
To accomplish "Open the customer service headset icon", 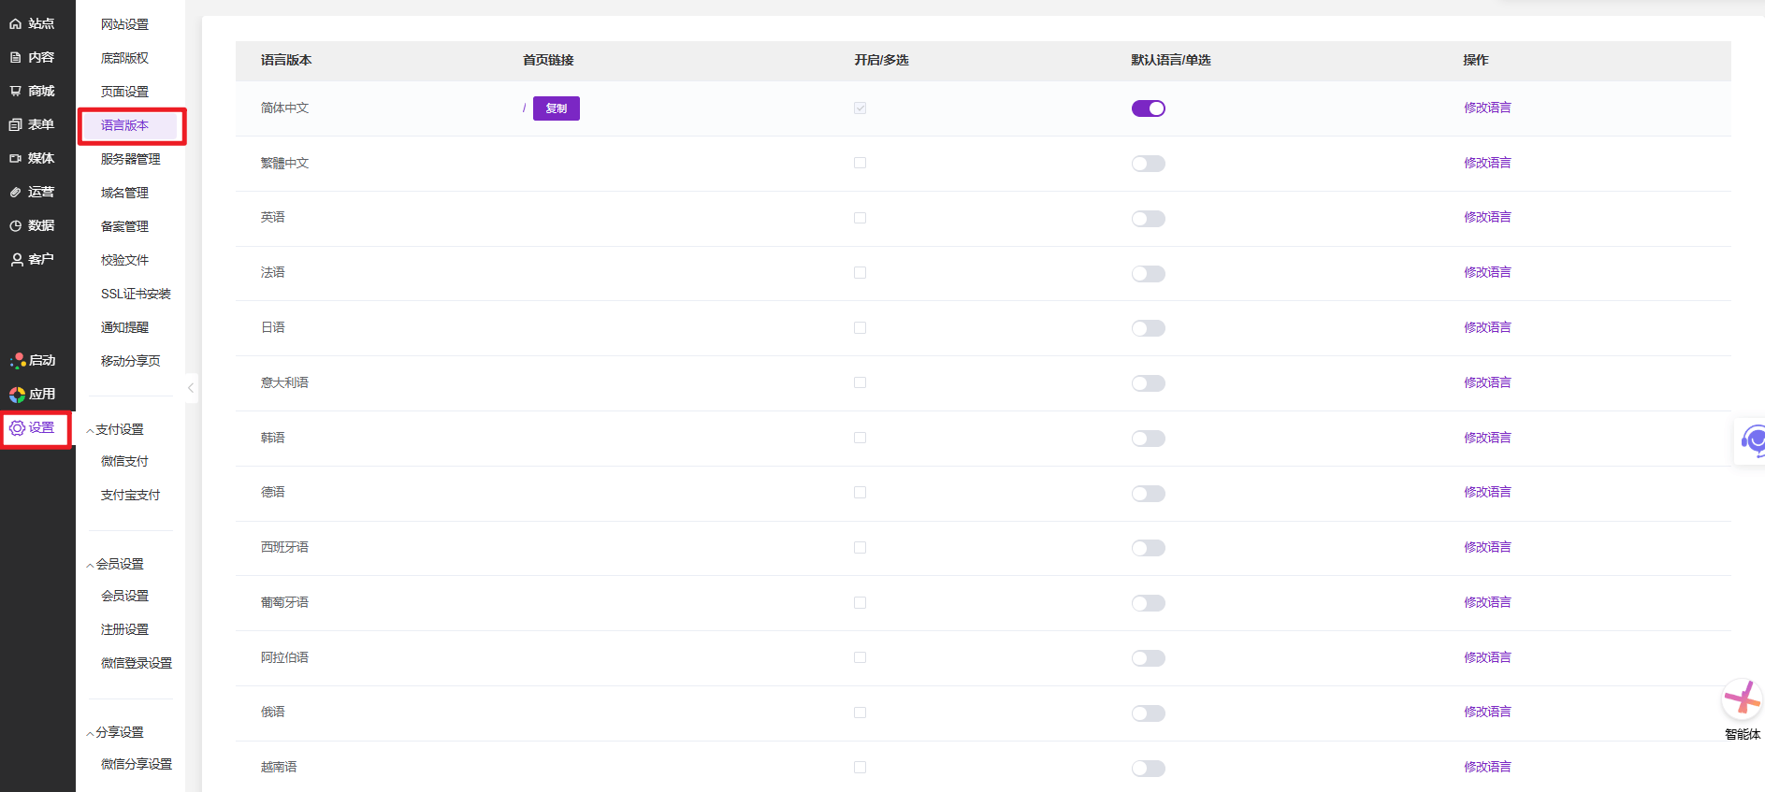I will click(x=1752, y=439).
